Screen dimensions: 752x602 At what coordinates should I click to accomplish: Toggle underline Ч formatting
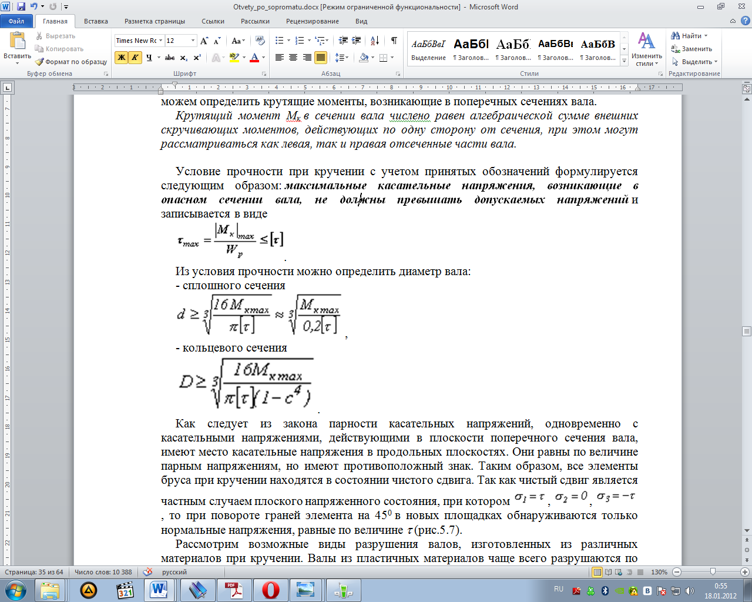click(x=149, y=58)
